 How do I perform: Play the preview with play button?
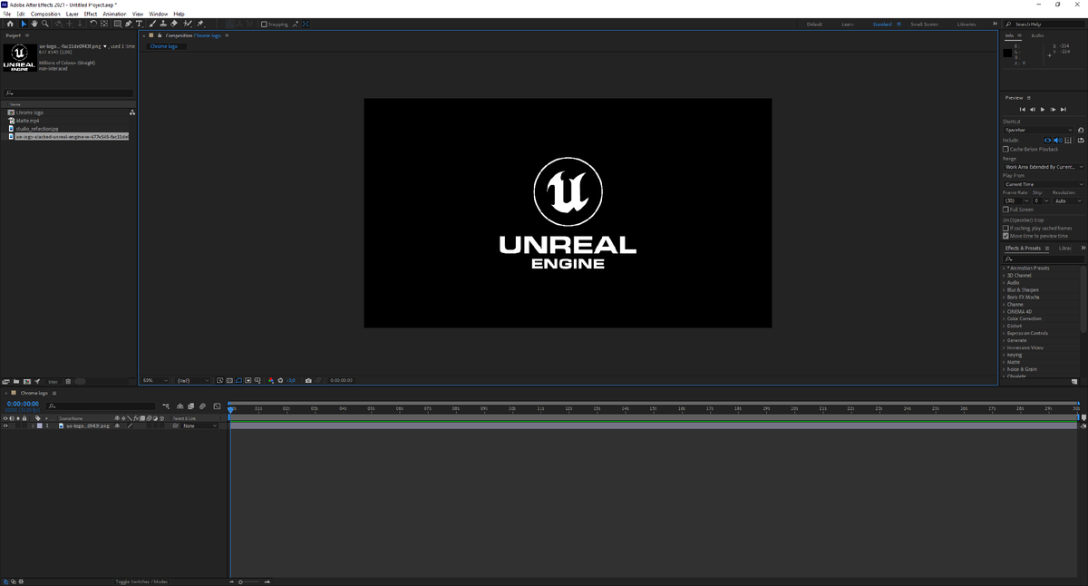[1043, 110]
